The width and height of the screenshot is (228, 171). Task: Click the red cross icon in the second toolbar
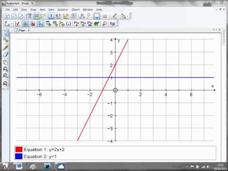click(x=33, y=24)
